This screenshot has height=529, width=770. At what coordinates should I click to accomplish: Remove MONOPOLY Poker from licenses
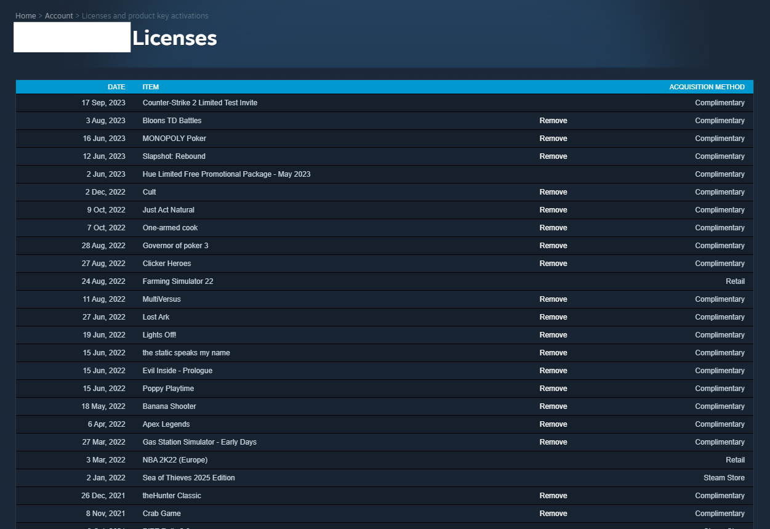pos(553,138)
